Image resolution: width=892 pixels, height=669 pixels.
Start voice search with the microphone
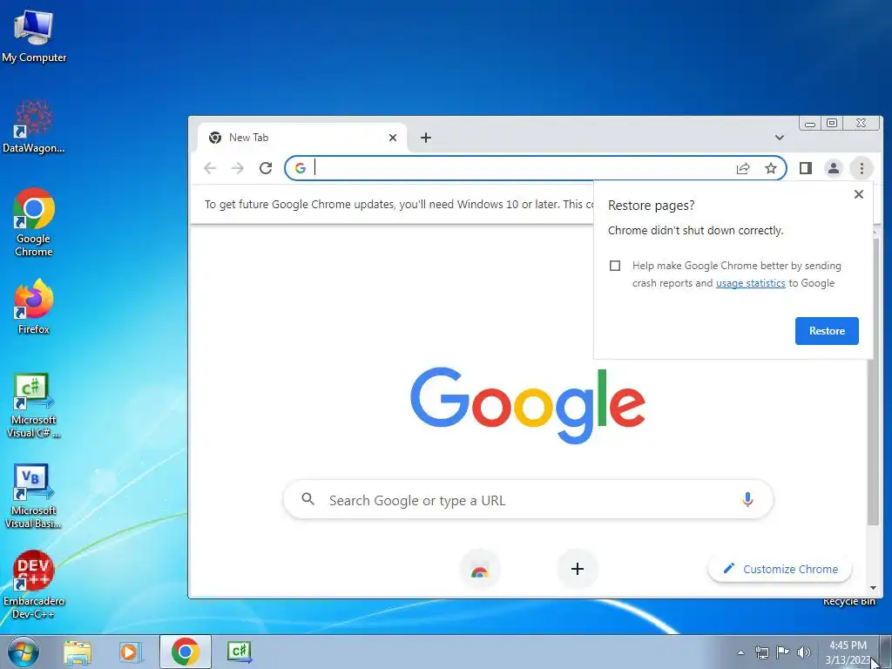tap(747, 500)
